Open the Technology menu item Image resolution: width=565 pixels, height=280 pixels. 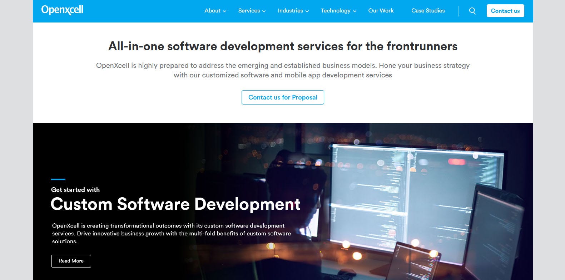(336, 11)
